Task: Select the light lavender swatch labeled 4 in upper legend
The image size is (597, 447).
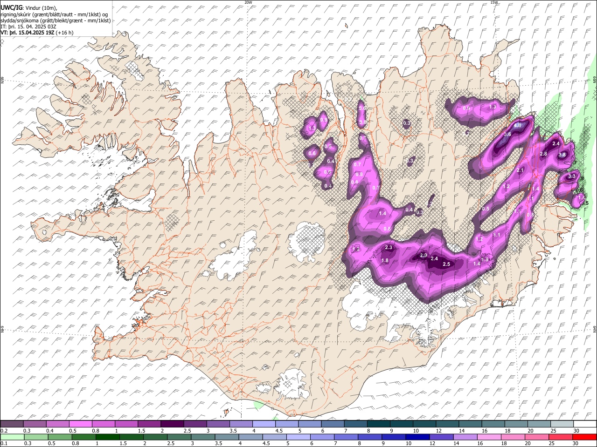Action: coord(264,424)
